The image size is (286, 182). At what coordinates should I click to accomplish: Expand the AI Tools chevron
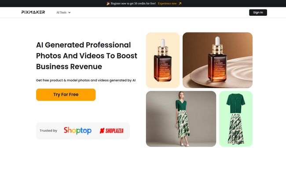point(70,13)
